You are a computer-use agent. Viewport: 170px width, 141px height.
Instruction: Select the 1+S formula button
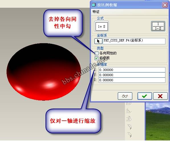point(102,26)
